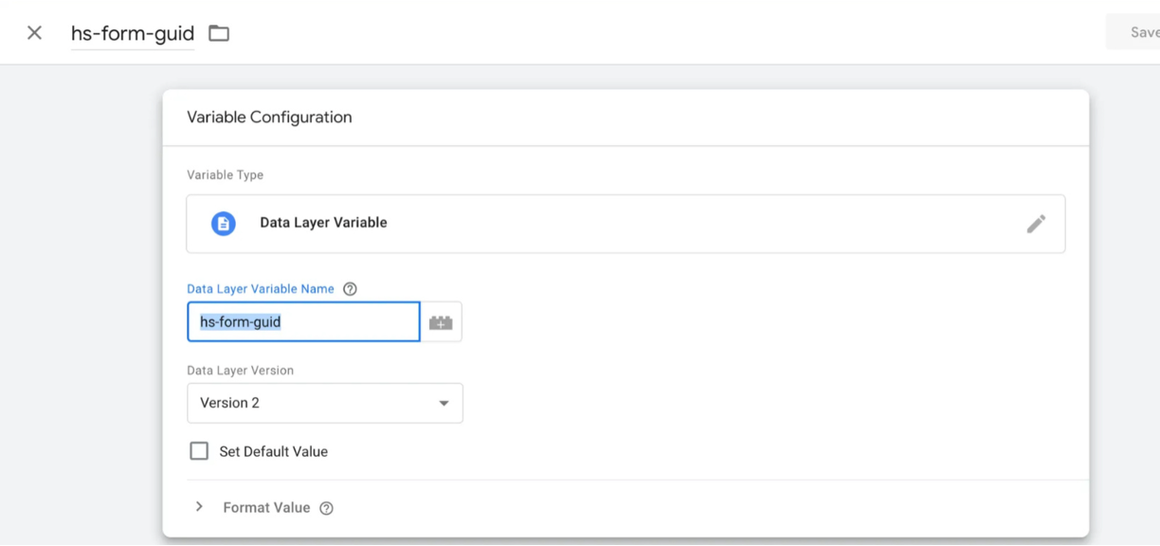
Task: Click the Data Layer Version label
Action: point(240,371)
